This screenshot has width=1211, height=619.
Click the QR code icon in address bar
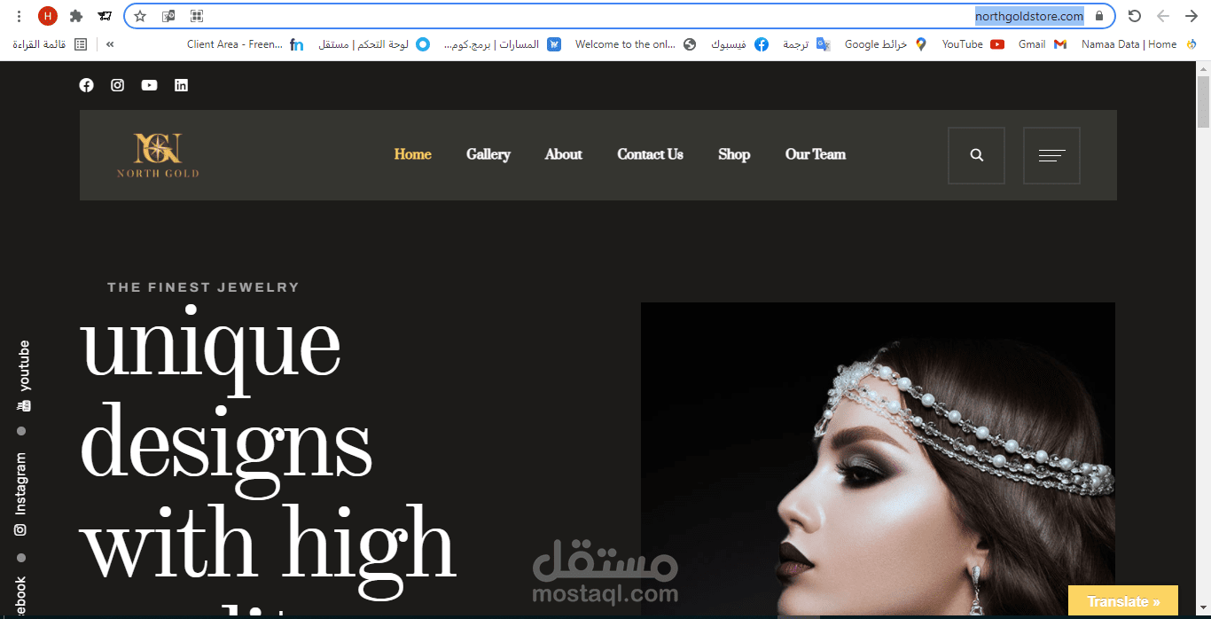click(197, 16)
